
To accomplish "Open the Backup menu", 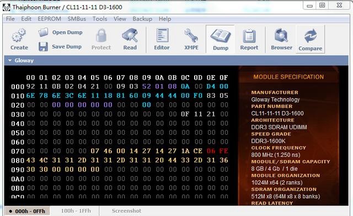I will [x=142, y=19].
